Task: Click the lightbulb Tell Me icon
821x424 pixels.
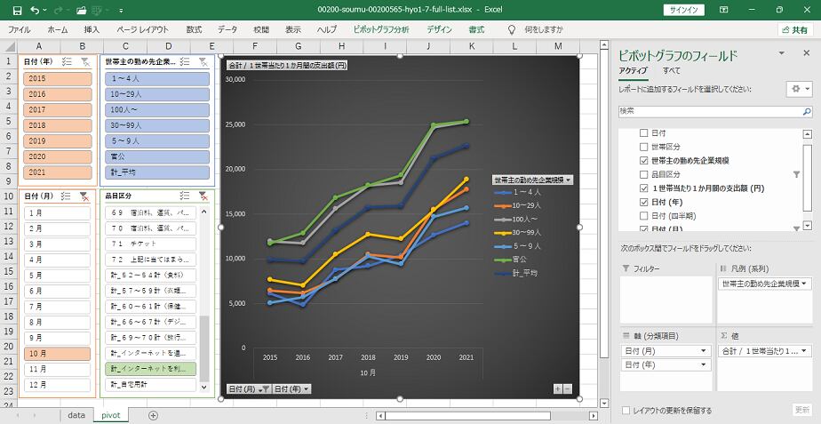Action: click(512, 30)
